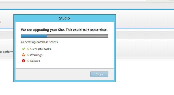Click the gray footer area beside Close button
174x95 pixels.
coord(53,74)
